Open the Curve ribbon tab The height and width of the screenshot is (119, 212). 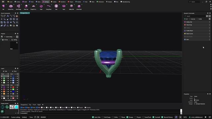(10, 2)
